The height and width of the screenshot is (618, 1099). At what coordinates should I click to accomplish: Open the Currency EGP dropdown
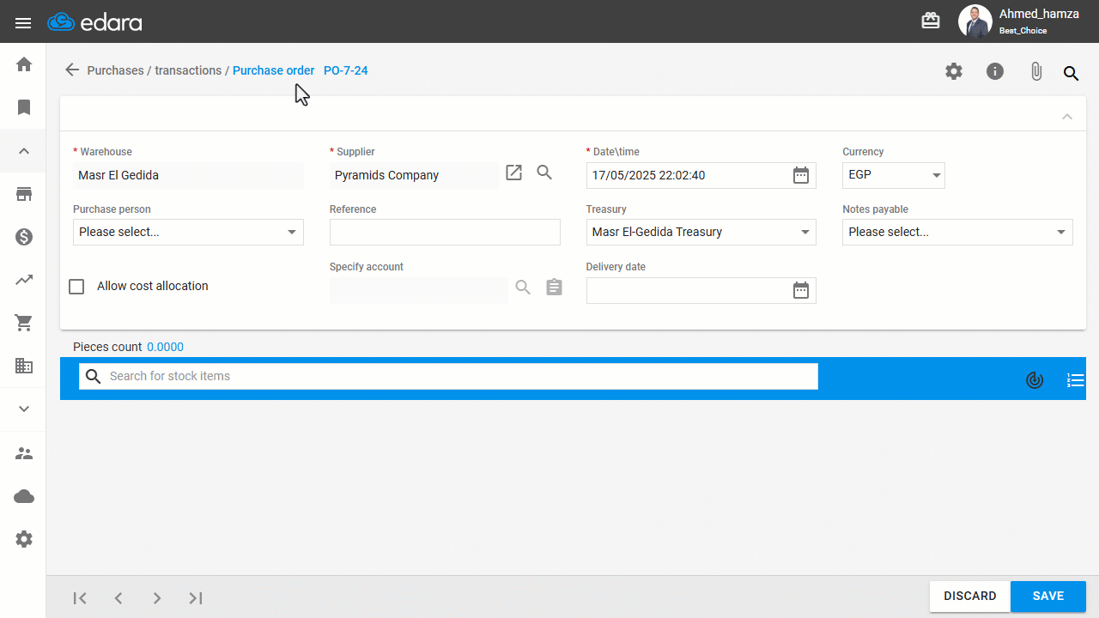click(x=893, y=175)
